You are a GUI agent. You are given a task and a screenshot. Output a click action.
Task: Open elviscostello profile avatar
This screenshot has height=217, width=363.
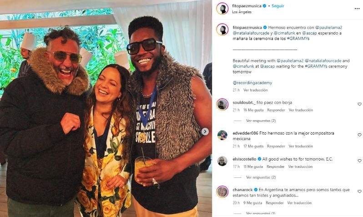222,161
